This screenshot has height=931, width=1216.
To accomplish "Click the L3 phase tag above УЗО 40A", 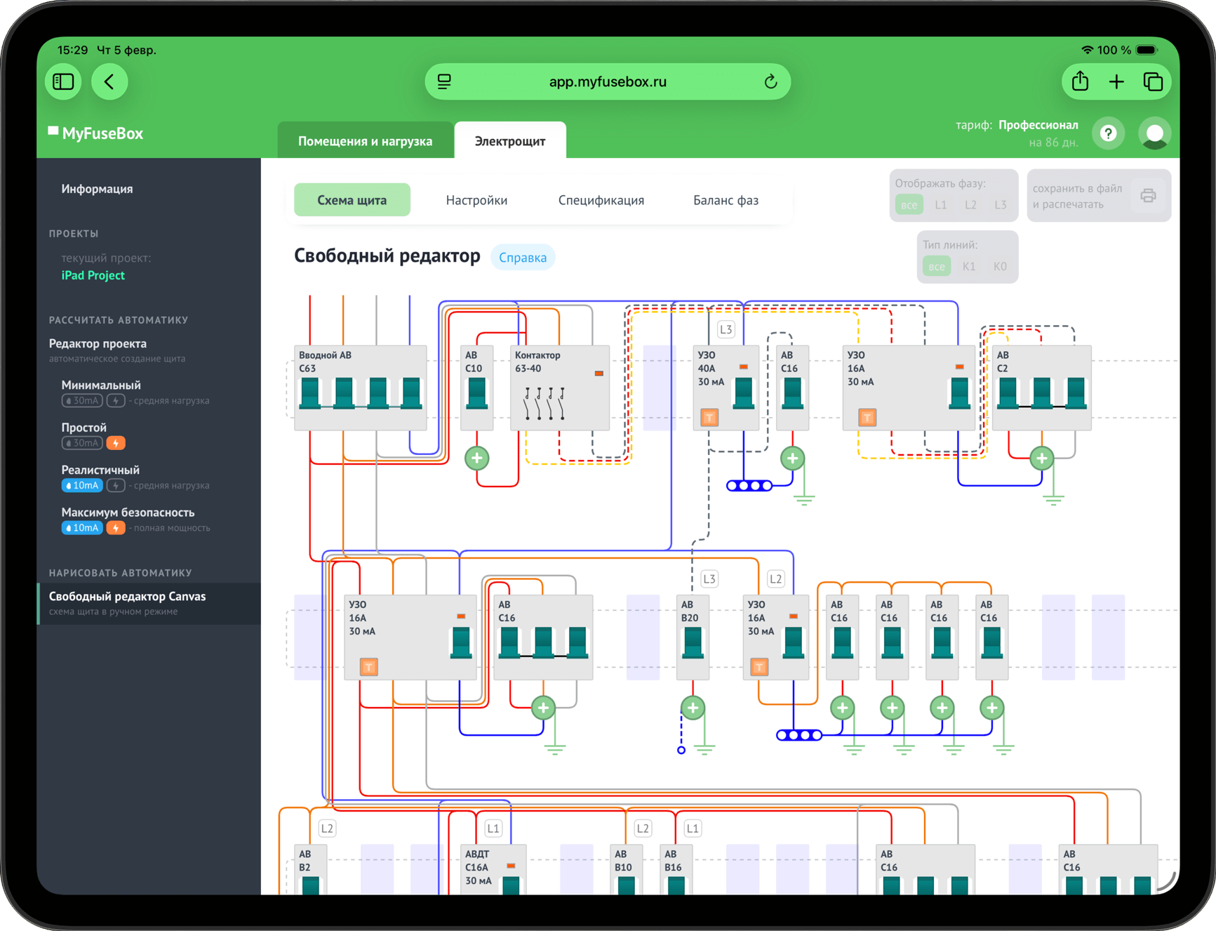I will tap(726, 329).
